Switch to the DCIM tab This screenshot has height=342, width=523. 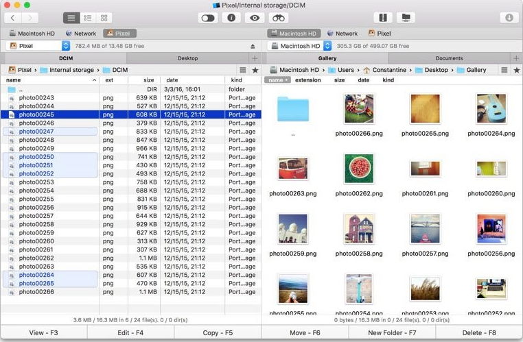click(x=66, y=58)
